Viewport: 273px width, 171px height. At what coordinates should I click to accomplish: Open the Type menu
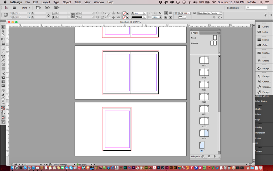pyautogui.click(x=56, y=2)
